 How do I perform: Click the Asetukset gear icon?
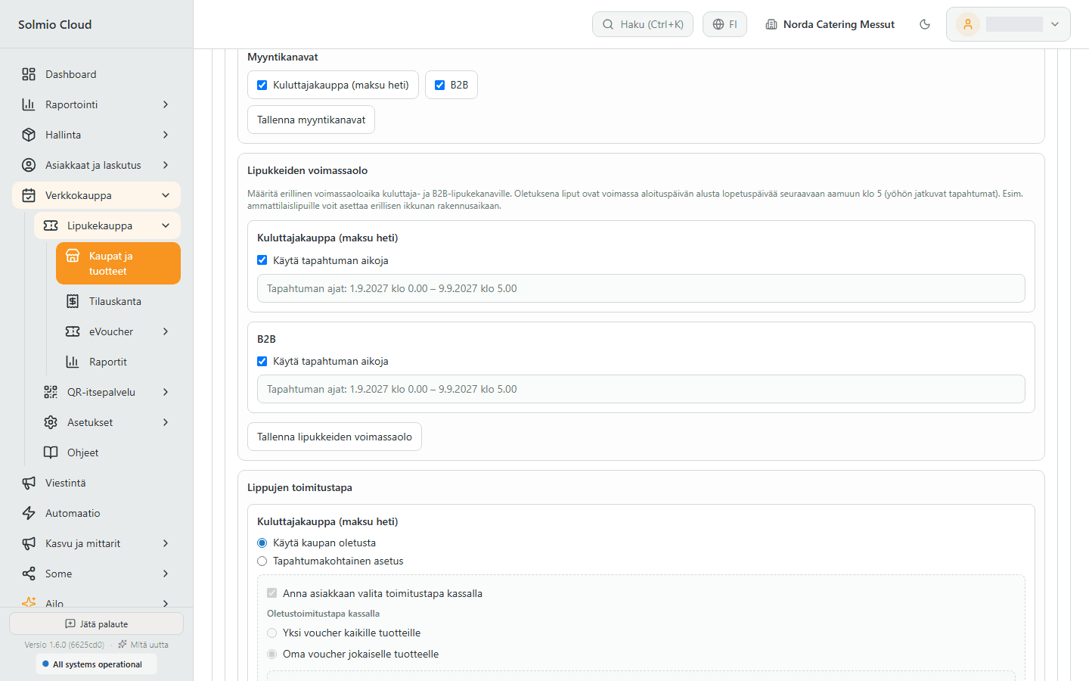[x=51, y=422]
